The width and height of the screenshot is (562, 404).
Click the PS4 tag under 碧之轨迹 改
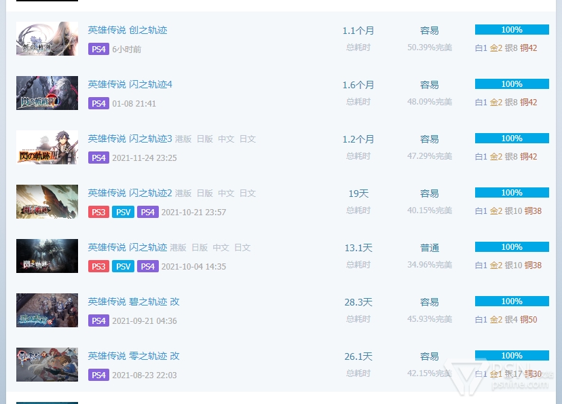click(x=98, y=321)
